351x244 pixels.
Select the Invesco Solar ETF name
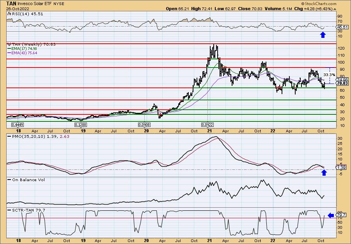(x=34, y=4)
